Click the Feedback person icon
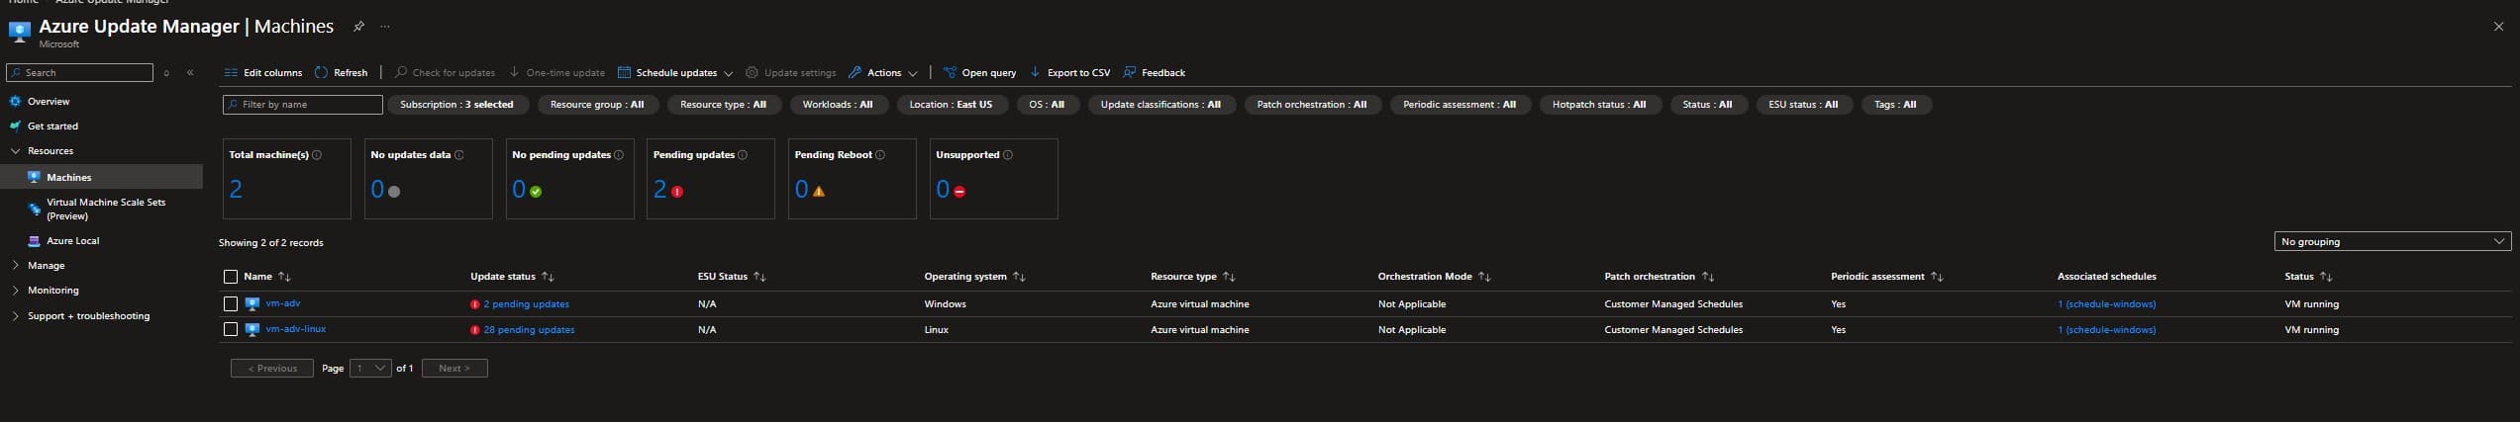 click(1129, 73)
